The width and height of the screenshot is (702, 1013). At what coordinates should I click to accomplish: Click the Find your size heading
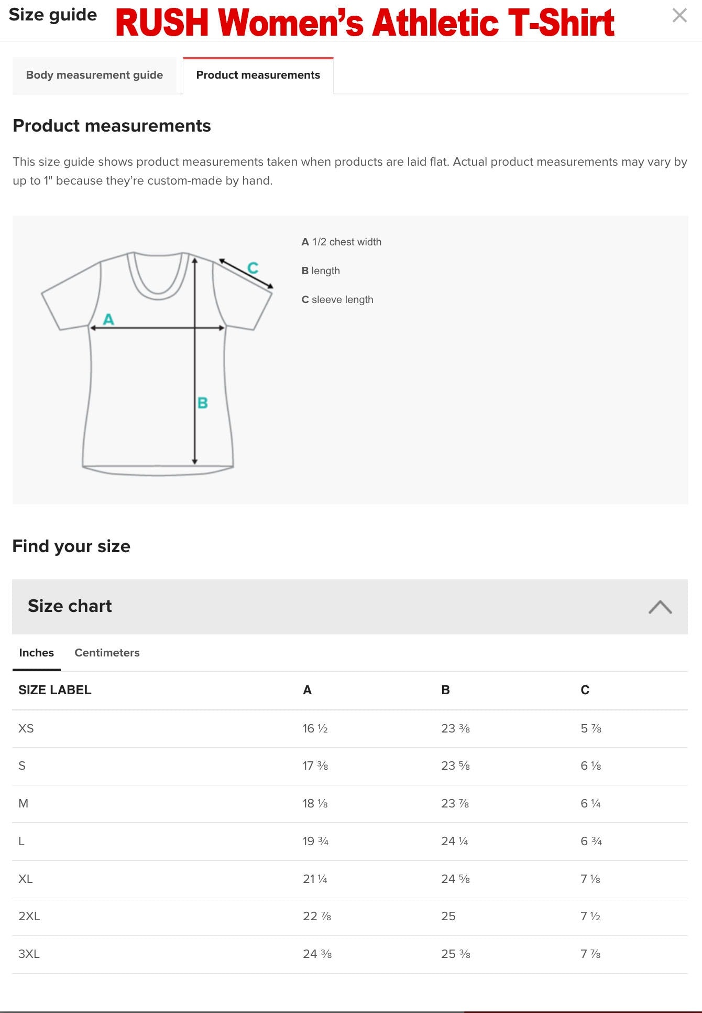coord(72,546)
